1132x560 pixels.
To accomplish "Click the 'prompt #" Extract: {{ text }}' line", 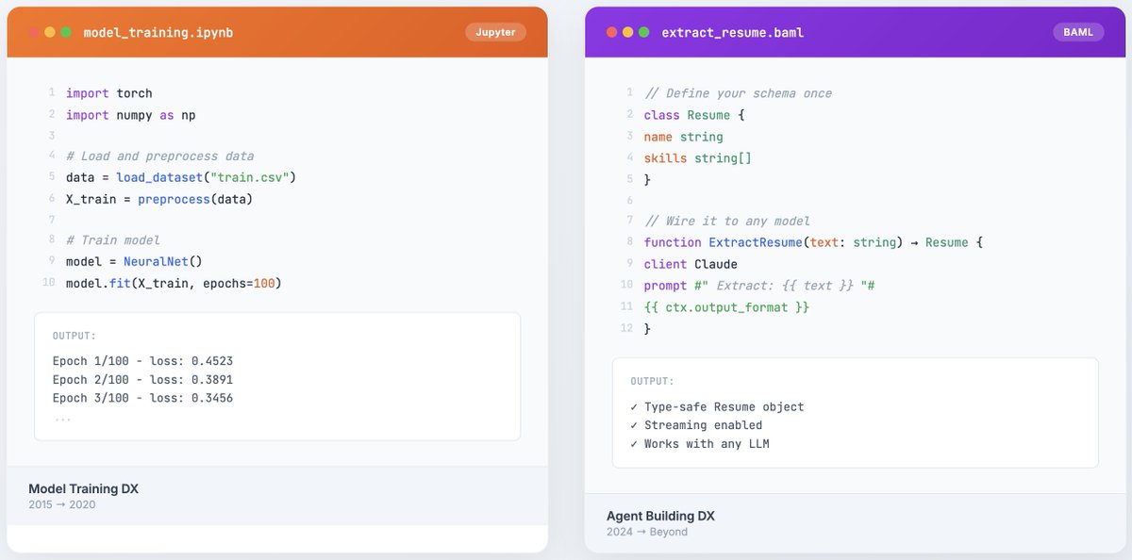I will (x=759, y=285).
